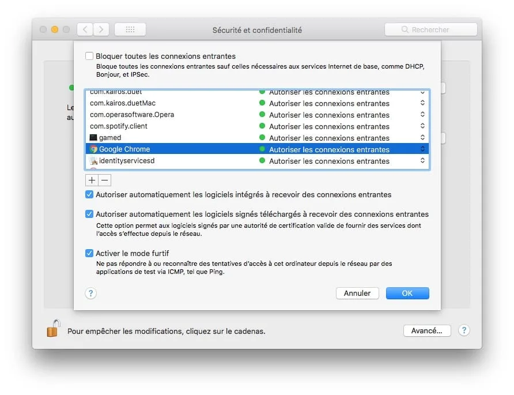Screen dimensions: 514x395
Task: Confirm with the OK button
Action: point(407,294)
